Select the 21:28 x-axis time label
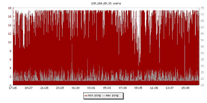Image resolution: width=207 pixels, height=103 pixels. click(x=44, y=88)
